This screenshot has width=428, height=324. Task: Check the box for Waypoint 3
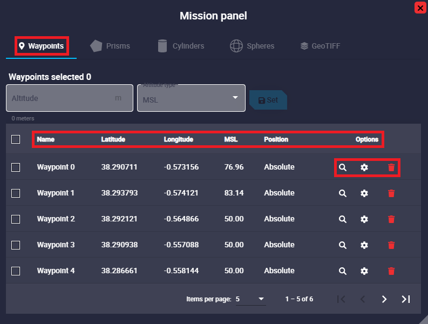pyautogui.click(x=16, y=245)
